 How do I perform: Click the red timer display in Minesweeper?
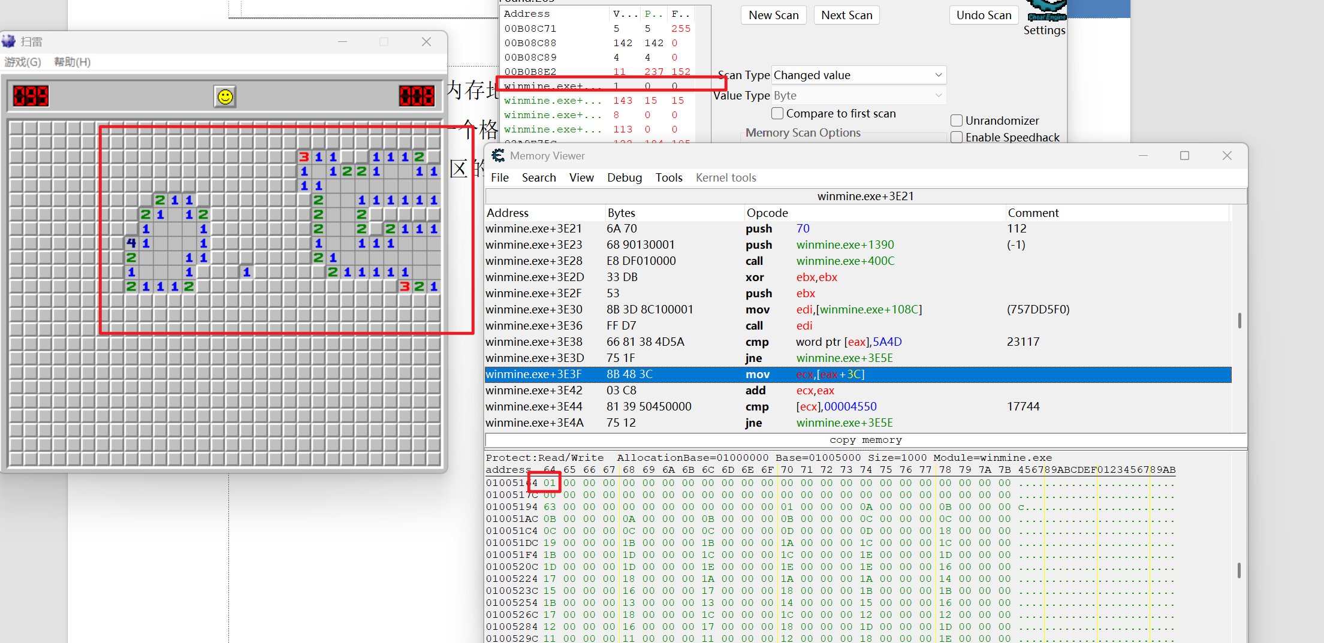point(417,96)
